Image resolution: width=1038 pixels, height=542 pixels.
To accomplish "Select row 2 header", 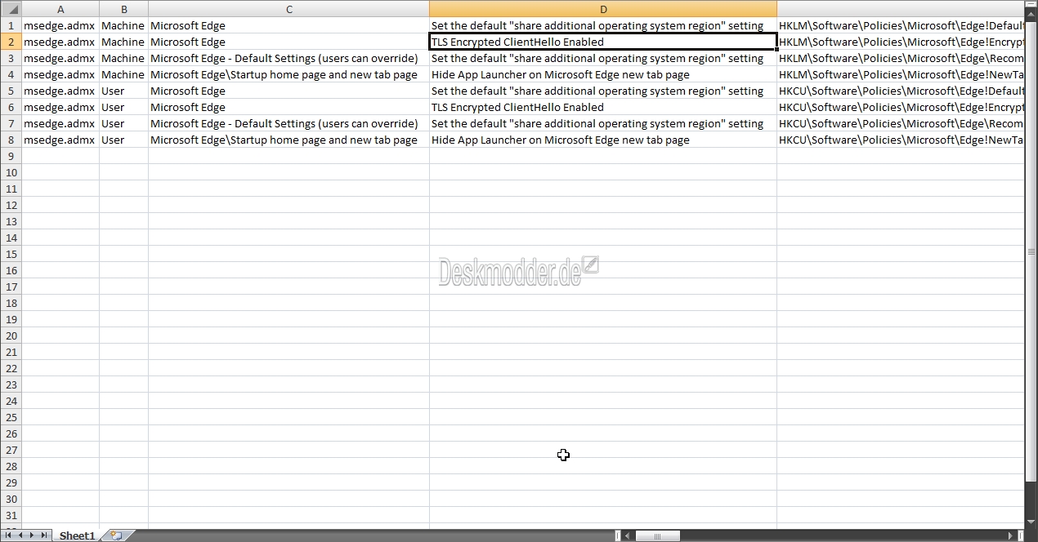I will click(11, 42).
